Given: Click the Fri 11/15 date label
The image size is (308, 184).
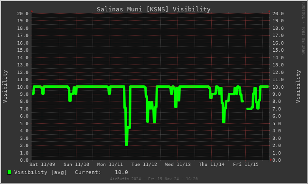Looking at the screenshot, I should coord(246,165).
